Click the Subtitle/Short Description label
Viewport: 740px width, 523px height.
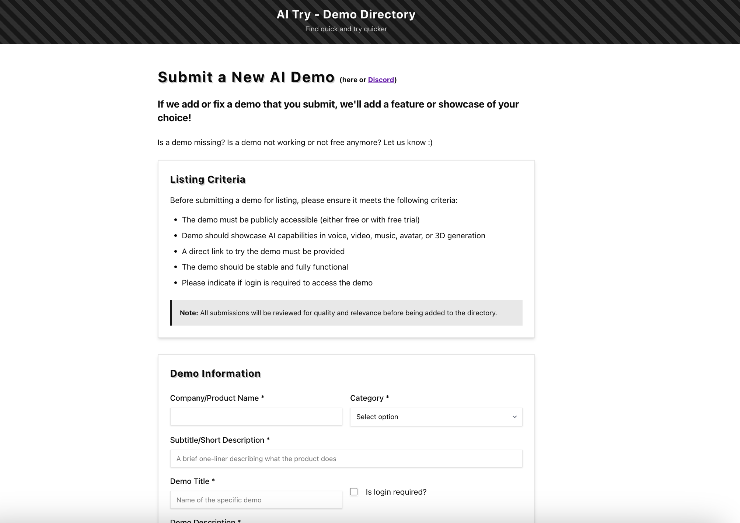pyautogui.click(x=220, y=440)
